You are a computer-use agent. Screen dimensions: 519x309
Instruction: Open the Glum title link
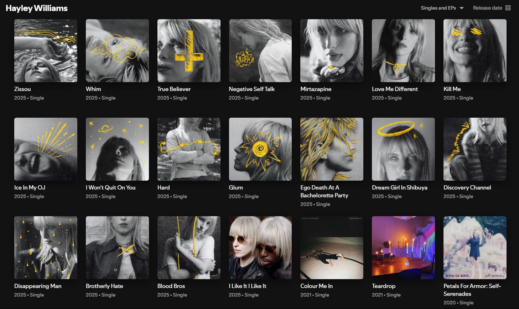236,187
